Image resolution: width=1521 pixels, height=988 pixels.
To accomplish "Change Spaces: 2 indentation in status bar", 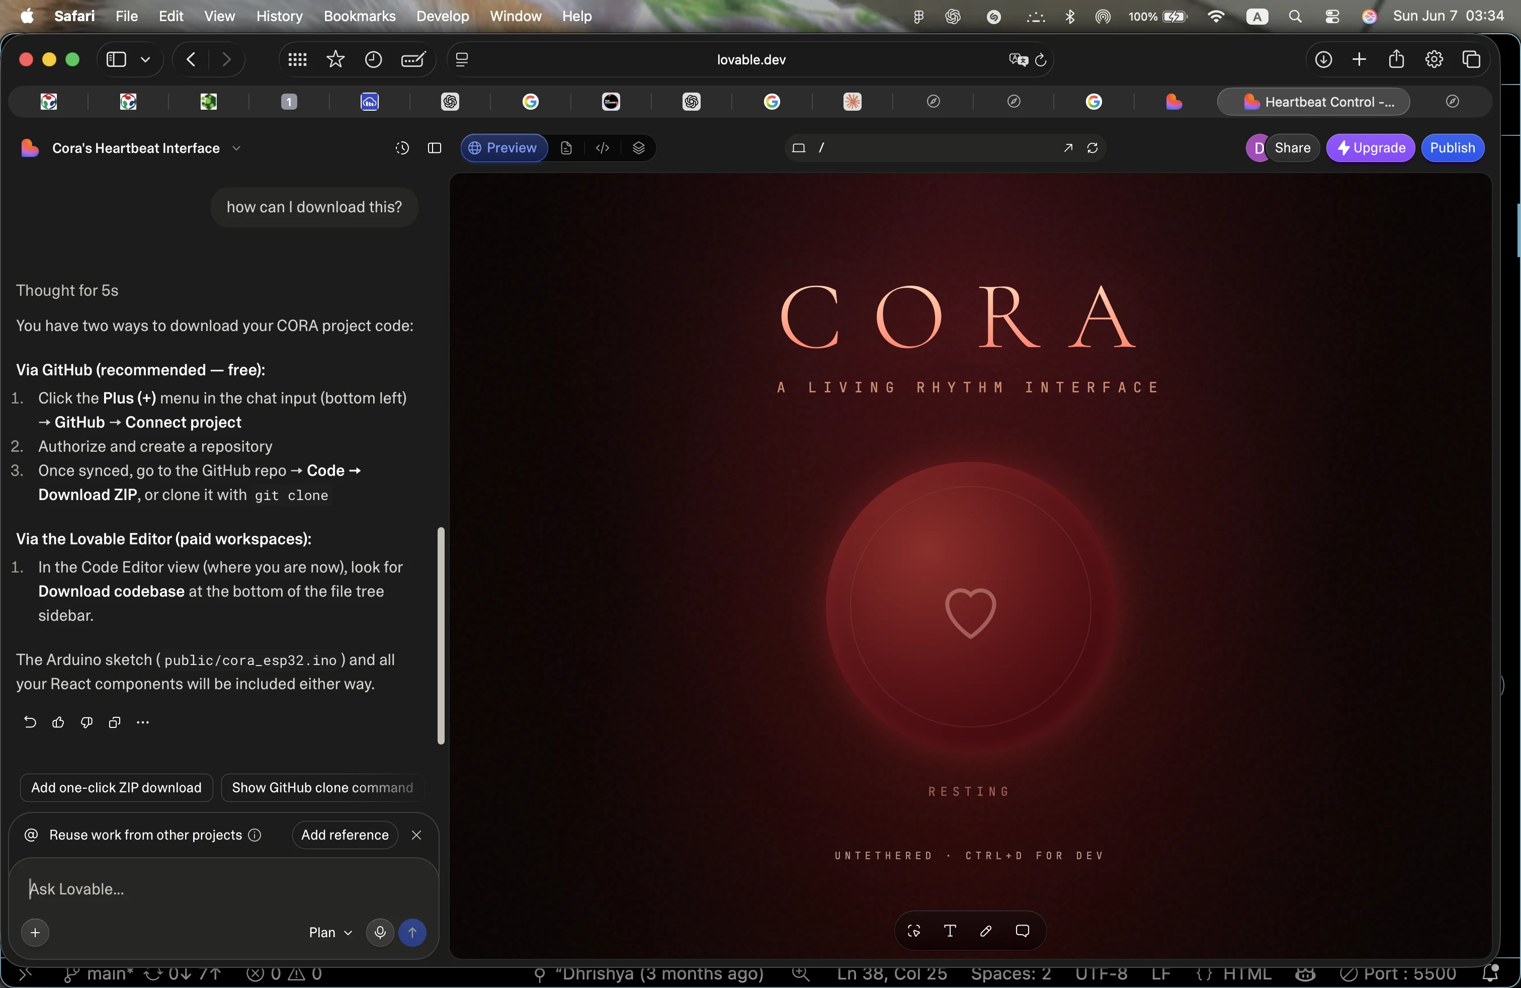I will [1011, 974].
